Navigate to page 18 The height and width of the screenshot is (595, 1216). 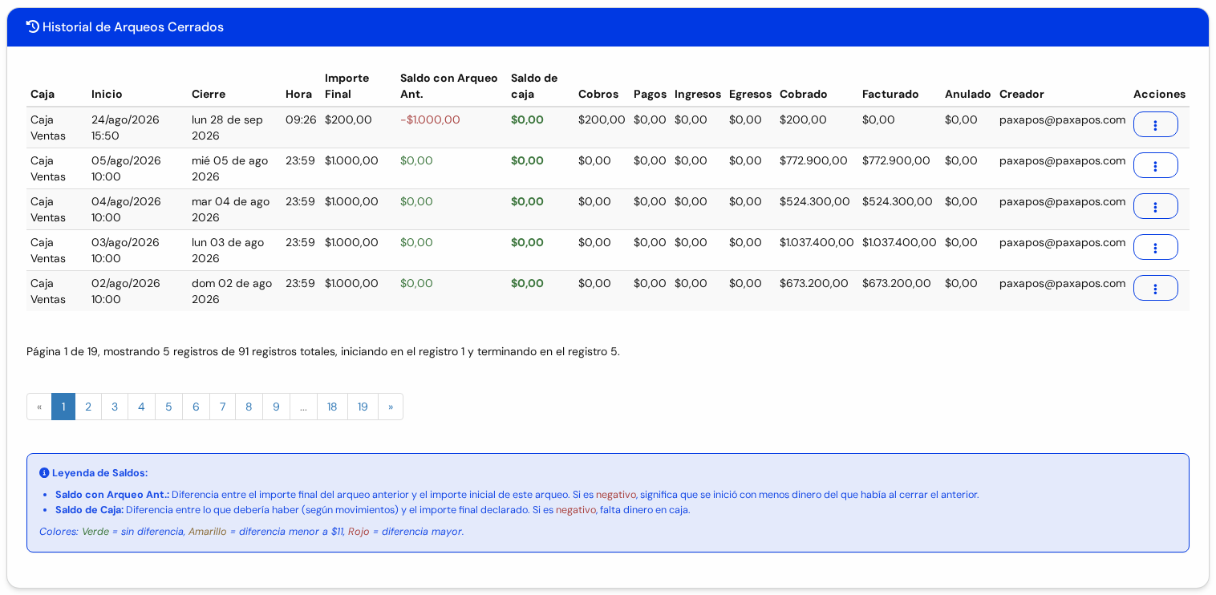(332, 407)
